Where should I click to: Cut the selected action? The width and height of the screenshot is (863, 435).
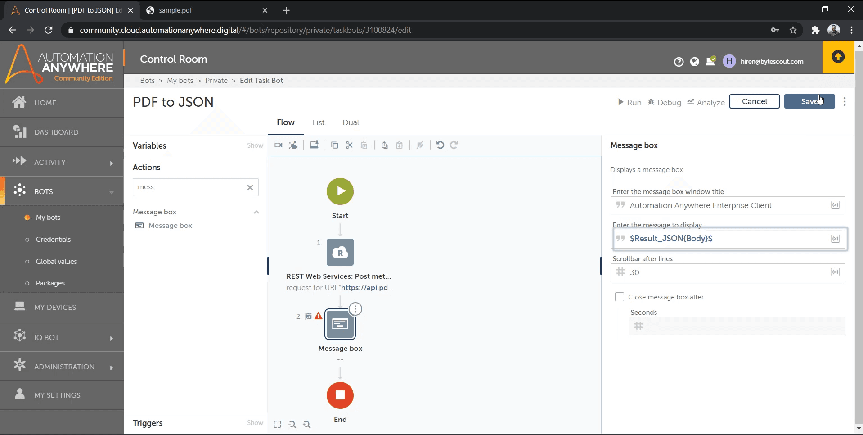(349, 145)
